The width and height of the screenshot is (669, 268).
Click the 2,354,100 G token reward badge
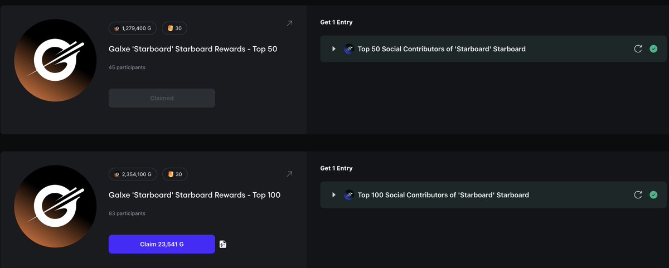[133, 174]
